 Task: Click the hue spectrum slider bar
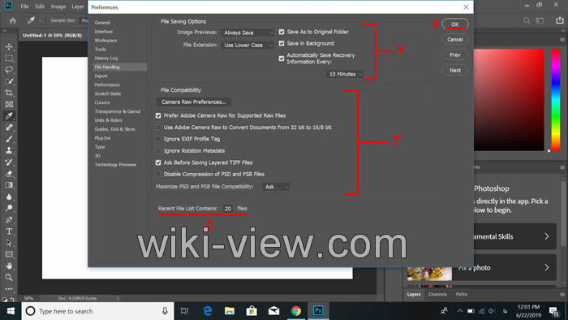[556, 100]
